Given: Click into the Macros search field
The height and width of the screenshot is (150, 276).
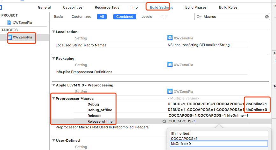Looking at the screenshot, I should [232, 17].
